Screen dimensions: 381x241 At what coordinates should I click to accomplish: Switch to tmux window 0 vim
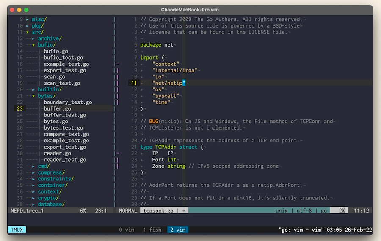(127, 230)
